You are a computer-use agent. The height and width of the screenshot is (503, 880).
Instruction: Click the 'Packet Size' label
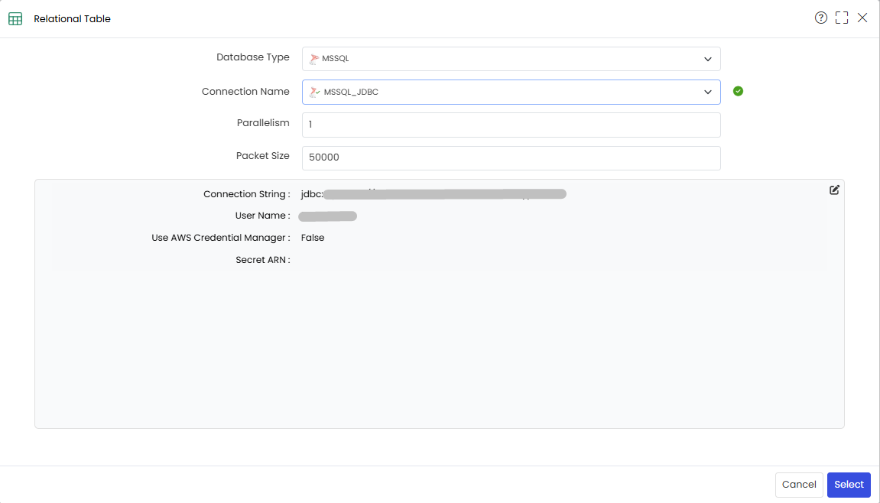point(263,156)
